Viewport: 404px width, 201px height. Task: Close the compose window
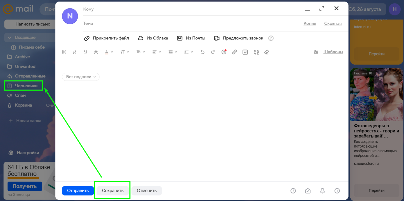(336, 8)
